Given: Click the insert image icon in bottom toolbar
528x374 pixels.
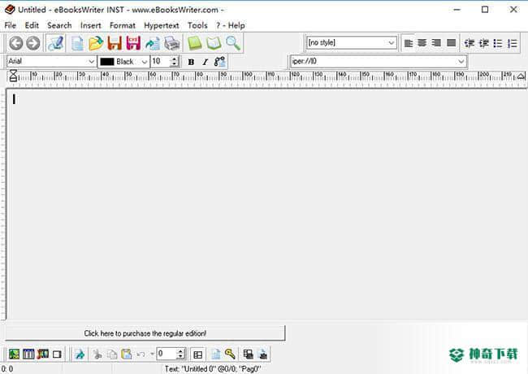Looking at the screenshot, I should 14,354.
